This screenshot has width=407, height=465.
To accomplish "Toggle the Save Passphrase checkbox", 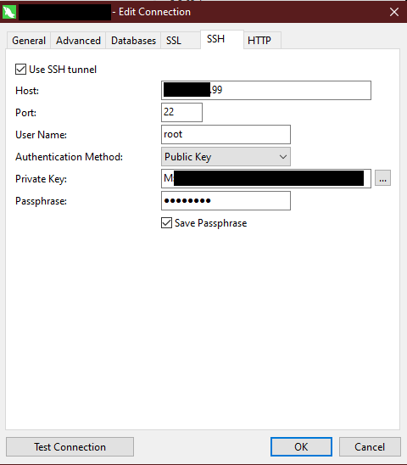I will coord(166,223).
